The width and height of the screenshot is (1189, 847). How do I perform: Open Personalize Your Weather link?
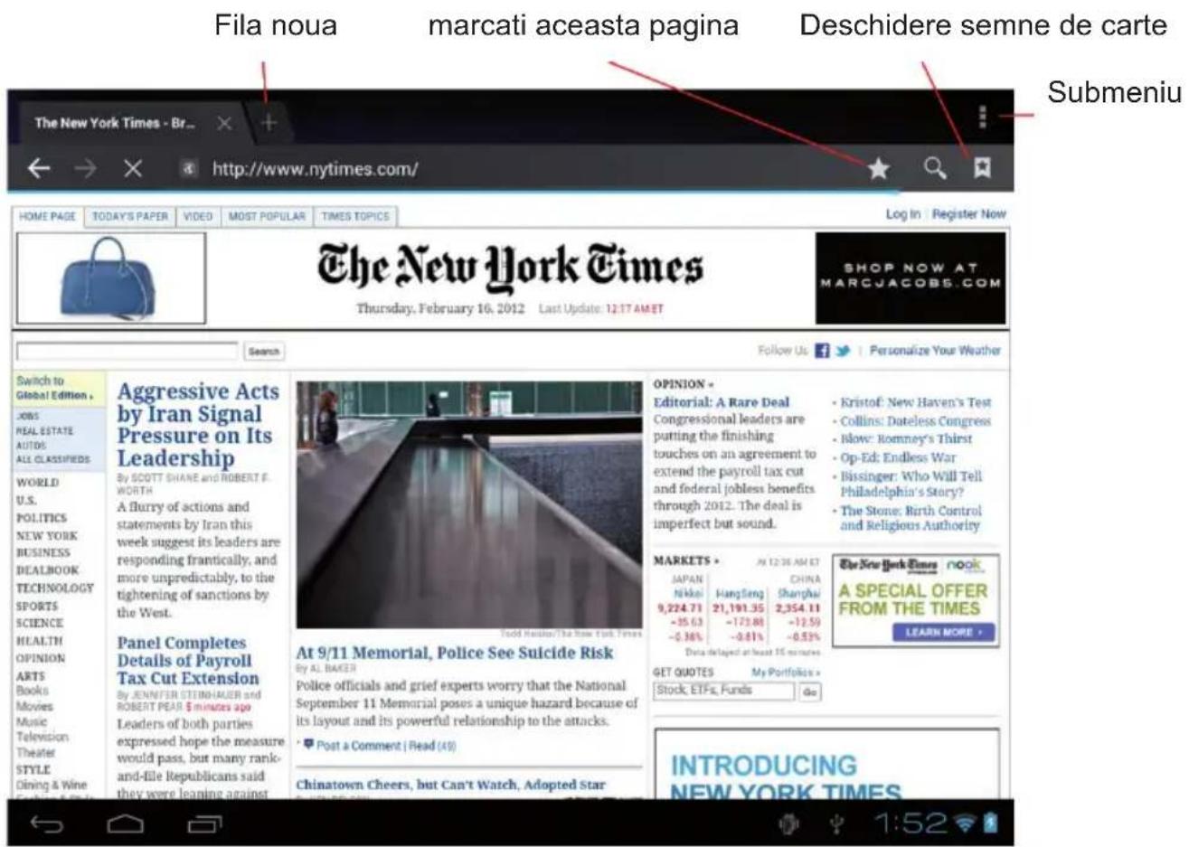pos(935,351)
